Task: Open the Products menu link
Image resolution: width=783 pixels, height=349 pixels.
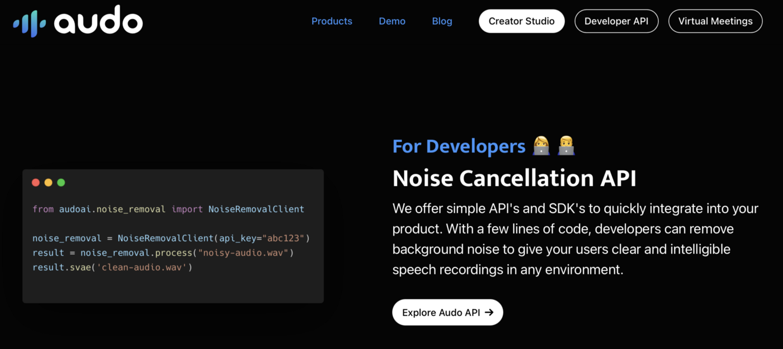Action: pos(332,21)
